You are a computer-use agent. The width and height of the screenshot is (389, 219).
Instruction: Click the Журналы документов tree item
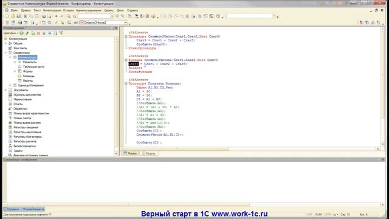coord(27,95)
